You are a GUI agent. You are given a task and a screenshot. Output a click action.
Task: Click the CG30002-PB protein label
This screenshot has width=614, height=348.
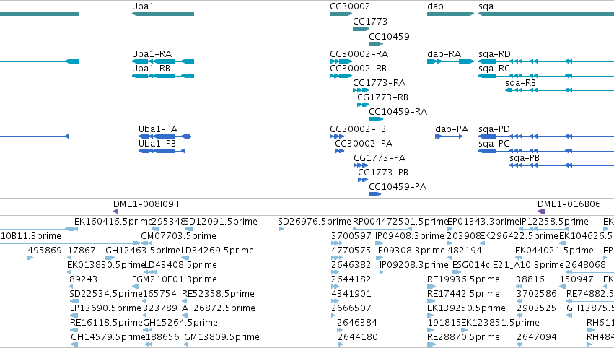click(358, 129)
